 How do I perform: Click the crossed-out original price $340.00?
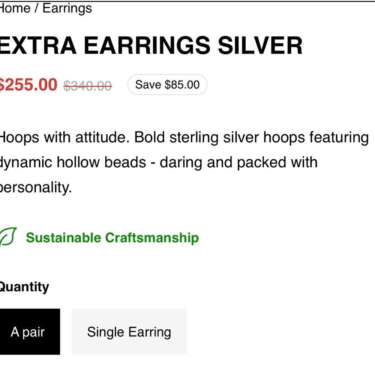pyautogui.click(x=87, y=85)
